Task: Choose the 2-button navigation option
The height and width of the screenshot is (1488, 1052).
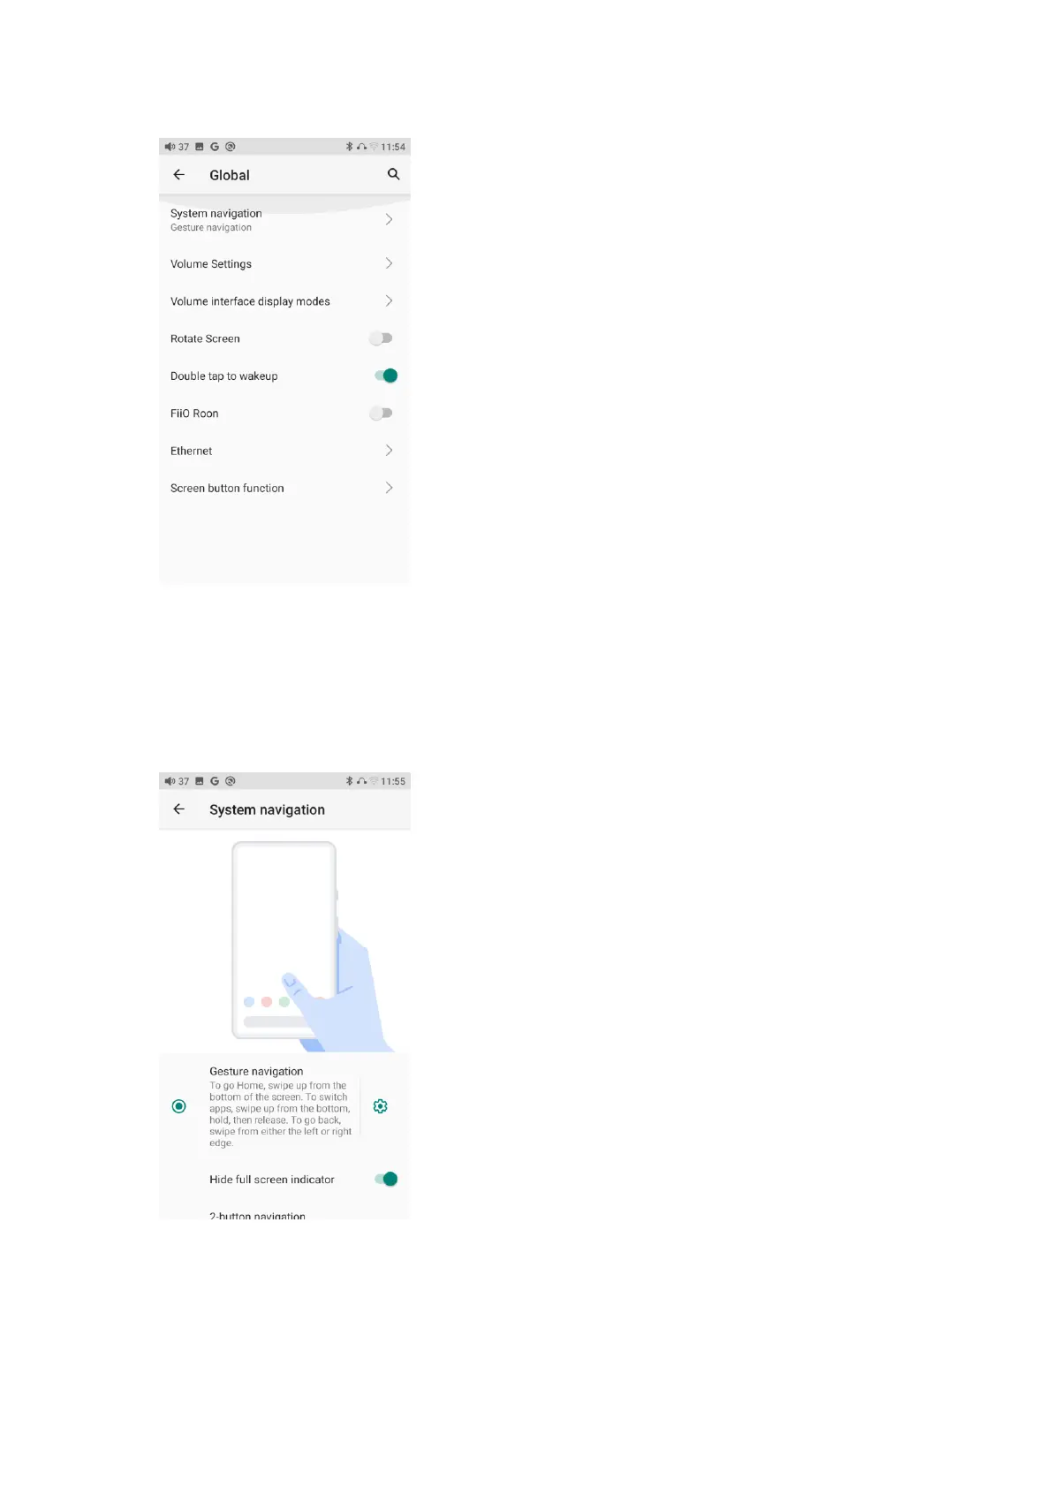Action: [257, 1216]
